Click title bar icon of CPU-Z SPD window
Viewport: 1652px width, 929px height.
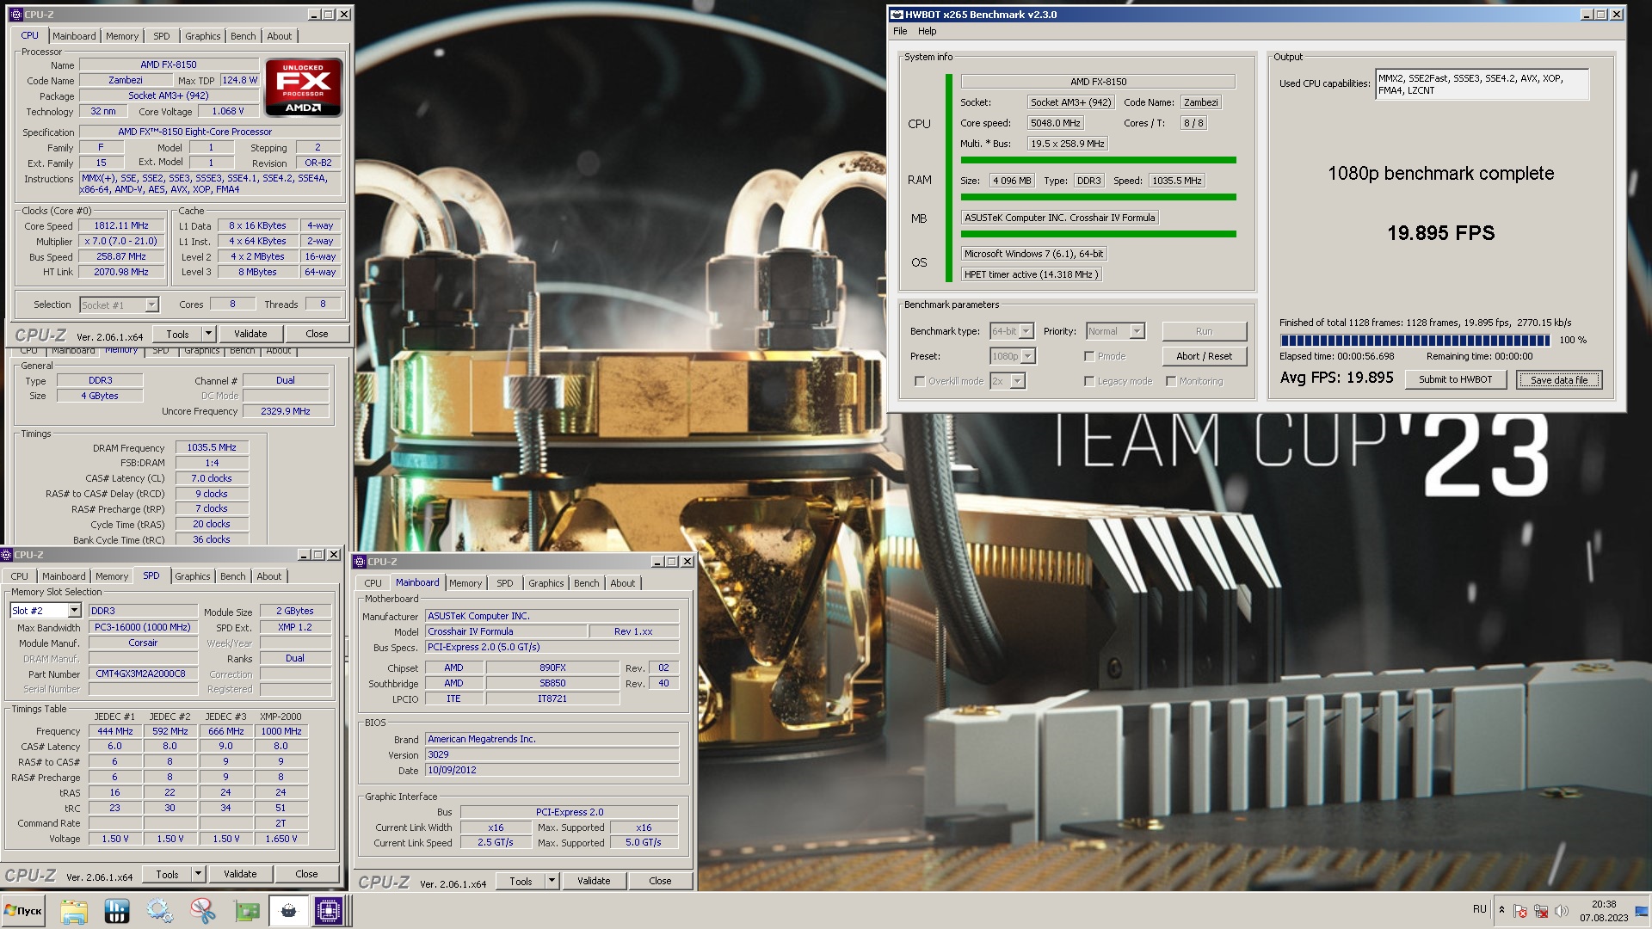pos(7,555)
